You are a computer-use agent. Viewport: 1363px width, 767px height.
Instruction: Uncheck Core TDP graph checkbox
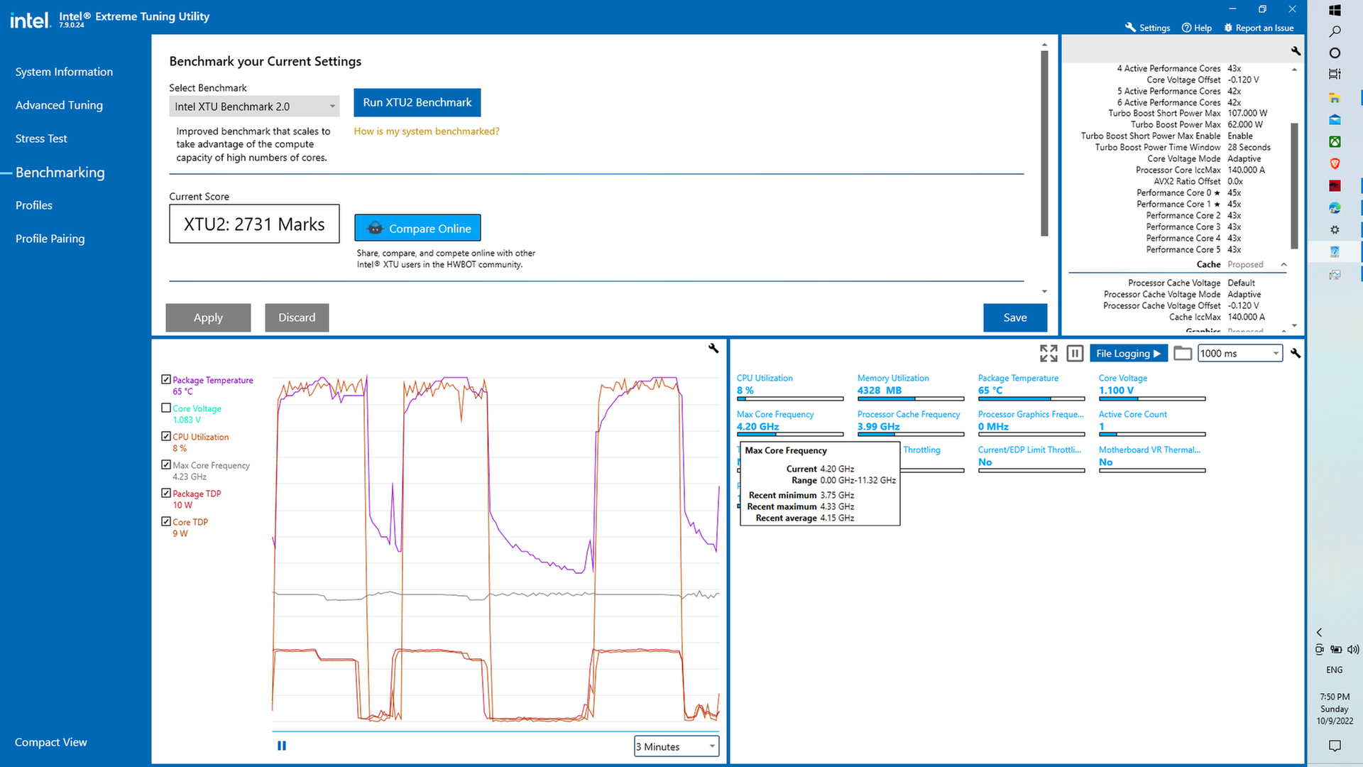click(x=166, y=521)
